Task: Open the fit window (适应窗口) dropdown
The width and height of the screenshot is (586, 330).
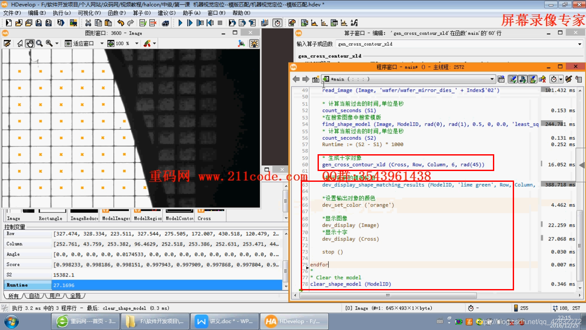Action: 102,44
